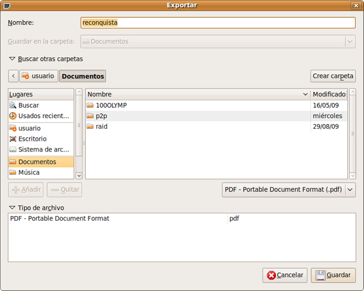Cancel the export dialog
Image resolution: width=364 pixels, height=291 pixels.
(285, 275)
